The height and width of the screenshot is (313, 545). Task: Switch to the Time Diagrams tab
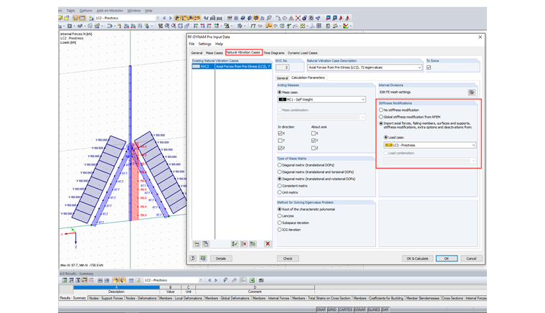point(275,52)
